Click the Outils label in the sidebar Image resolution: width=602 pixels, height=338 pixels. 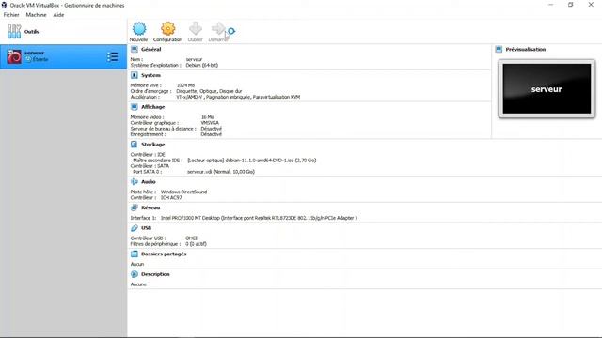pos(31,31)
